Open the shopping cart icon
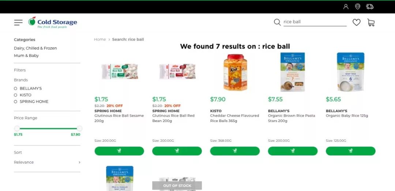Screen dimensions: 395x191 (371, 22)
